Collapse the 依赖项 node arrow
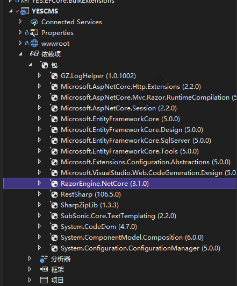Screen dimensions: 237x286 (x=20, y=54)
